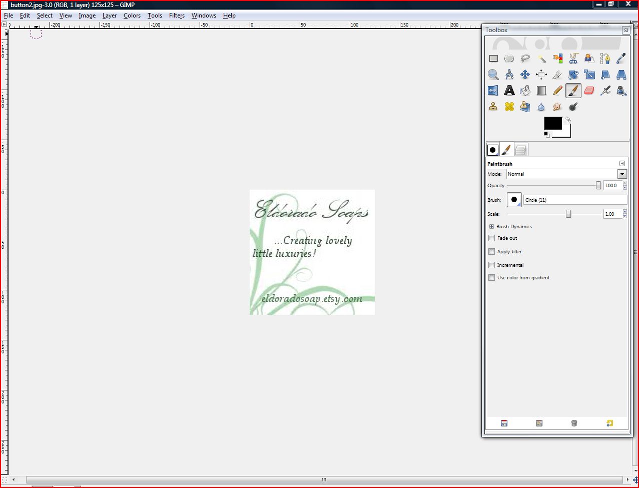Image resolution: width=639 pixels, height=488 pixels.
Task: Click the white background color swatch
Action: (566, 132)
